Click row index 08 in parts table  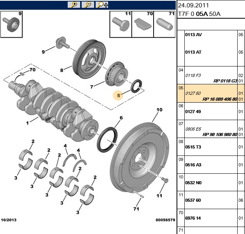tap(181, 141)
